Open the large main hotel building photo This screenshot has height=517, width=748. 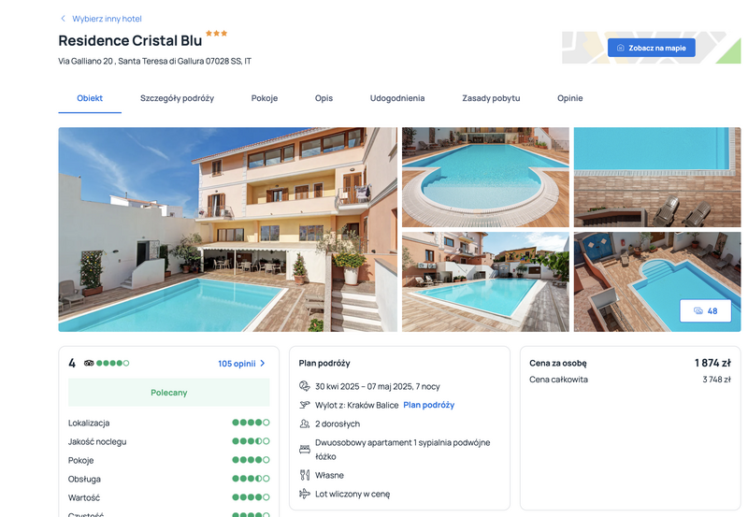pos(227,229)
